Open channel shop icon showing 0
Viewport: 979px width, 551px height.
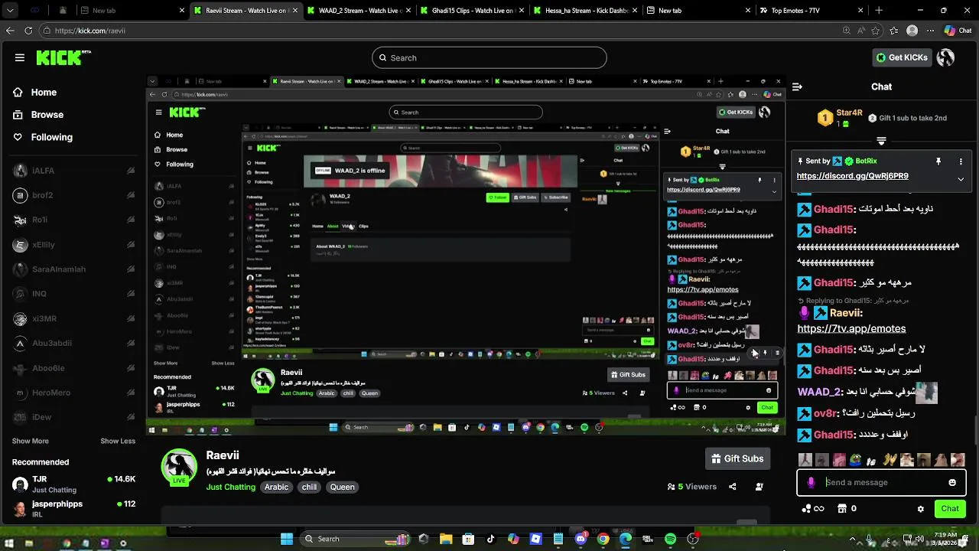tap(847, 509)
